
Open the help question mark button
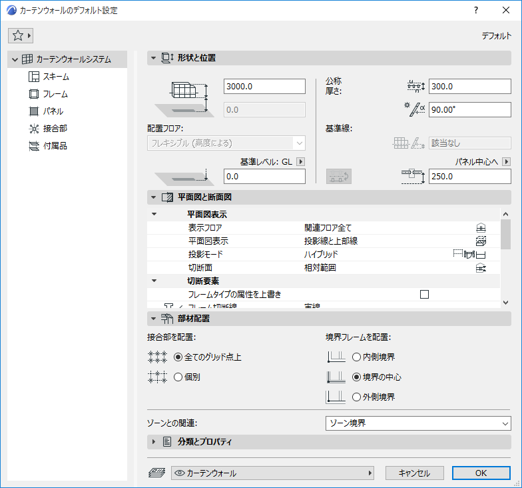(x=476, y=11)
